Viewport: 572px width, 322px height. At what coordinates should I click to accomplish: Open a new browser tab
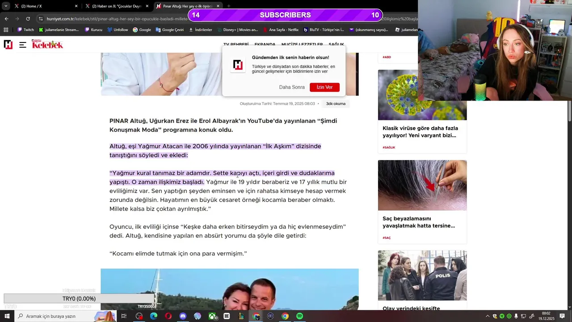point(228,6)
